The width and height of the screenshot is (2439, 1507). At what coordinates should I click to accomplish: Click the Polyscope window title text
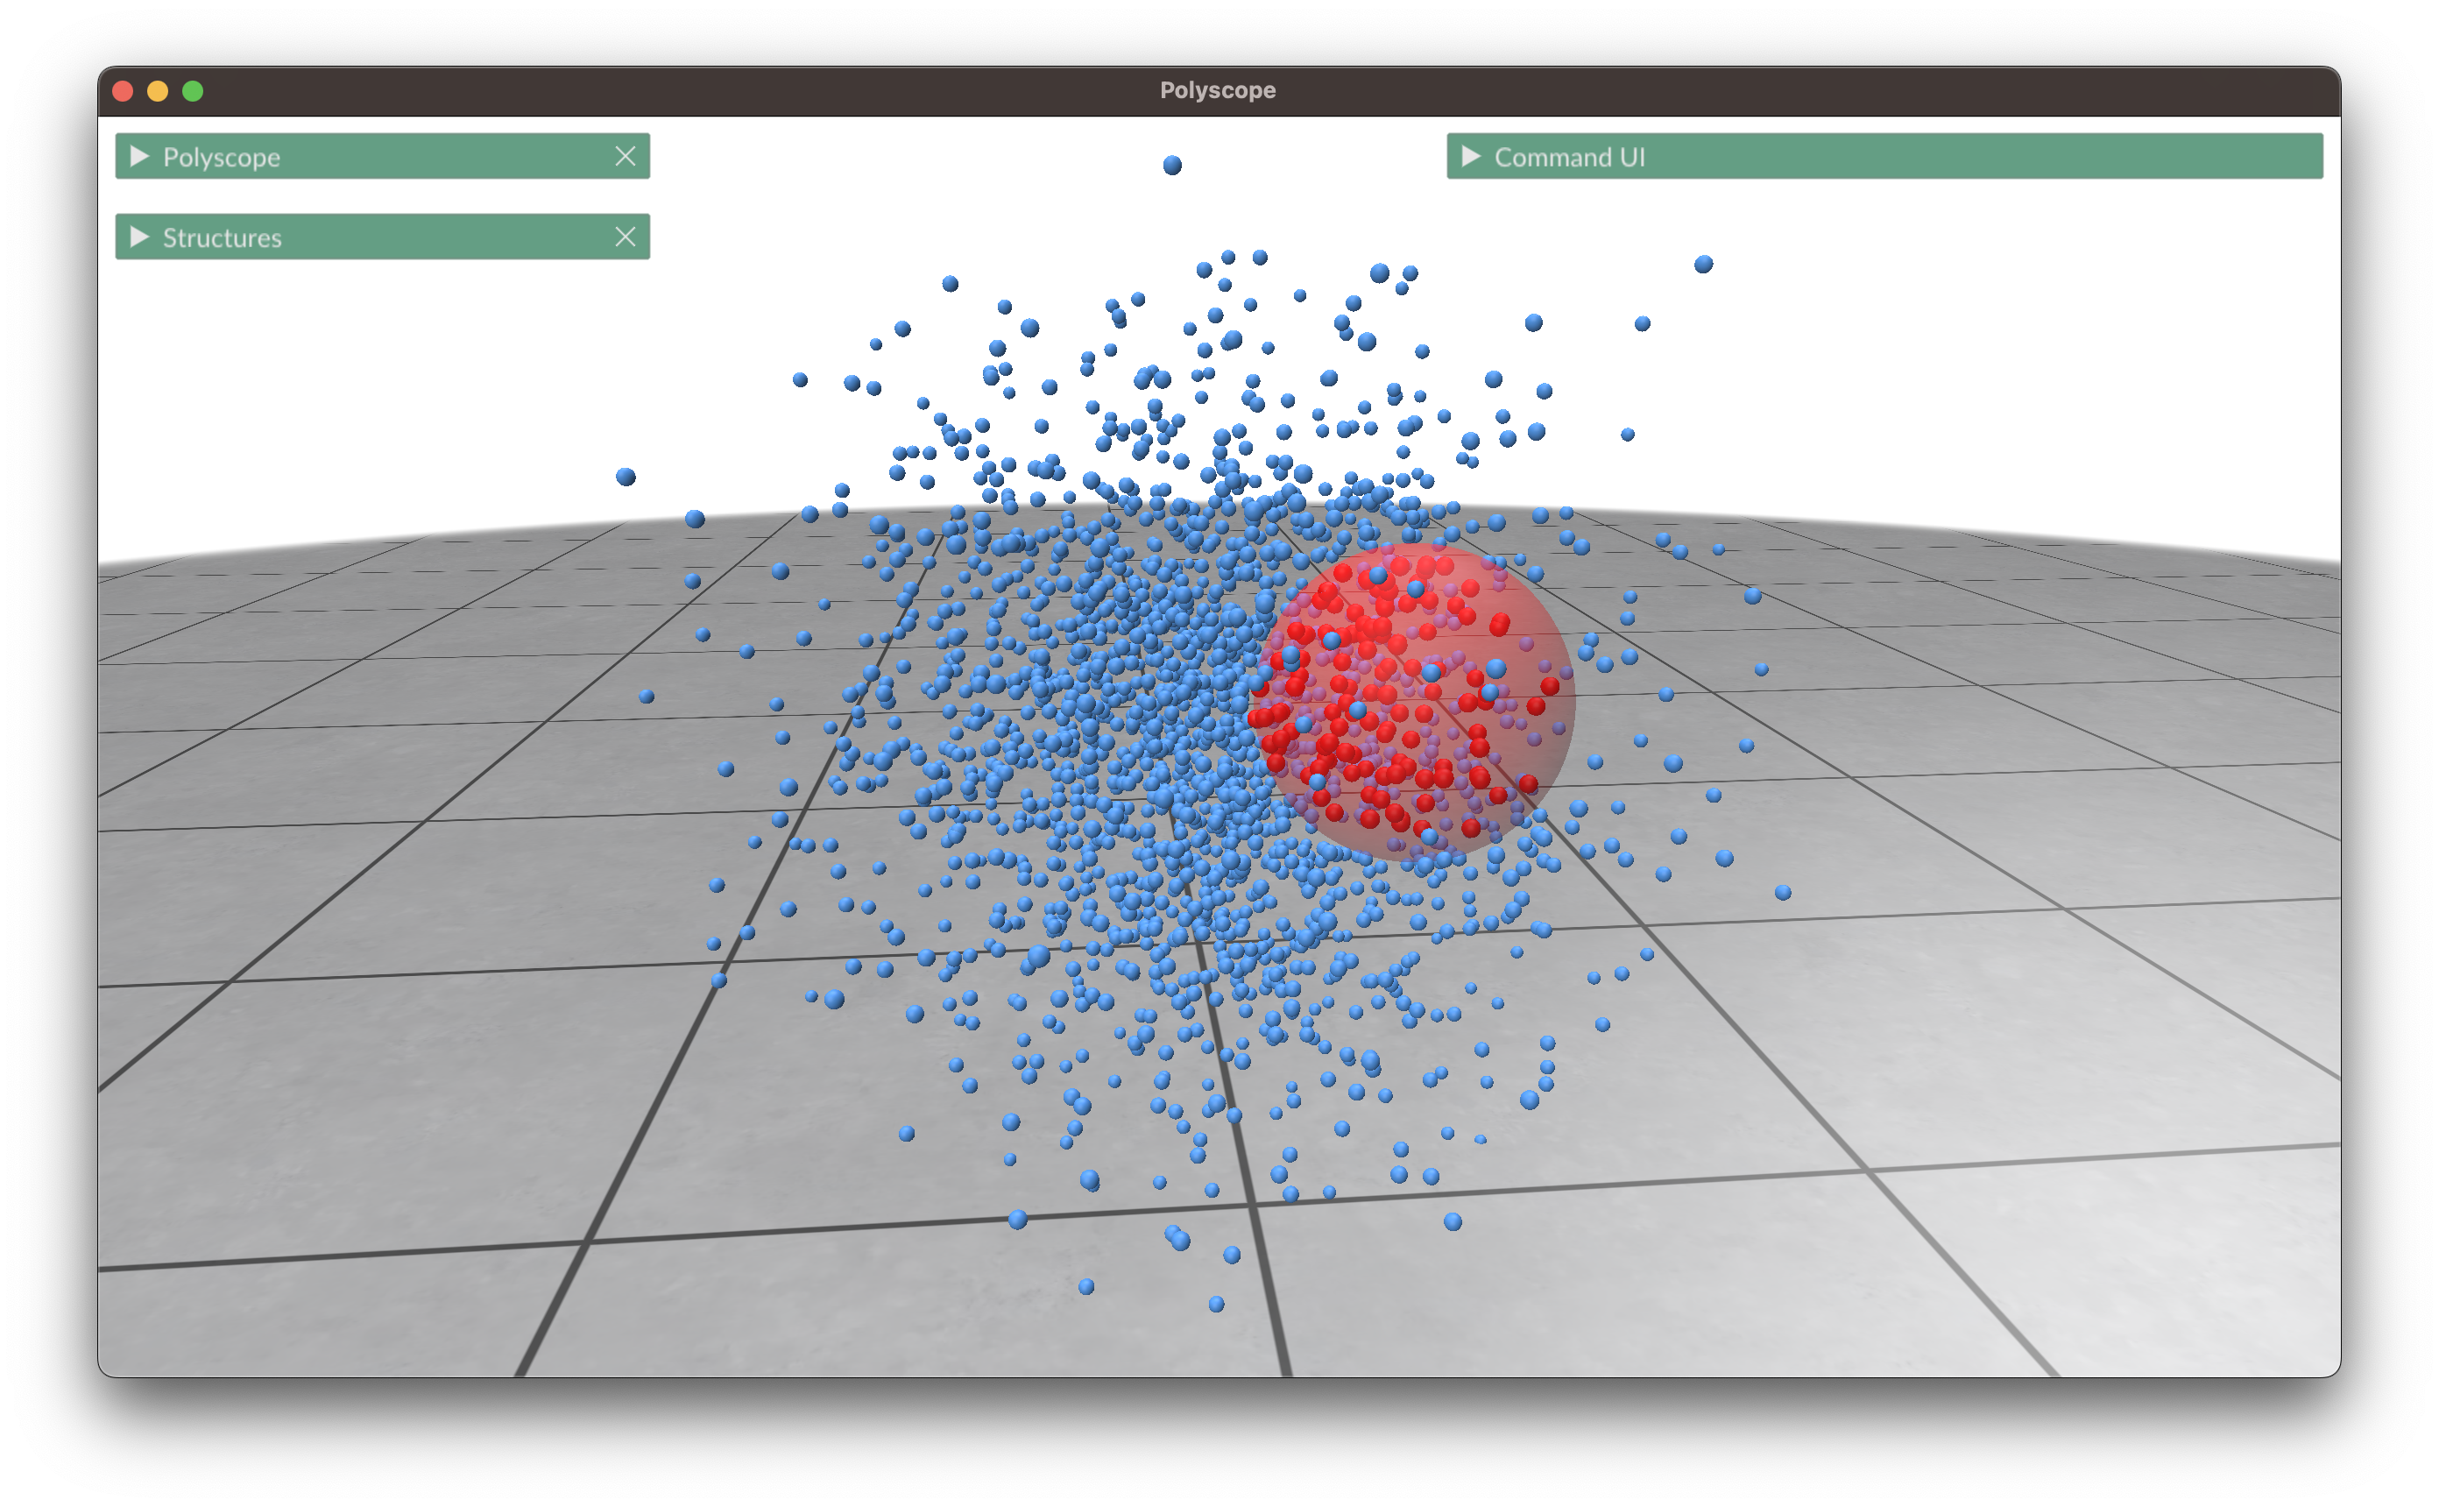point(1218,91)
